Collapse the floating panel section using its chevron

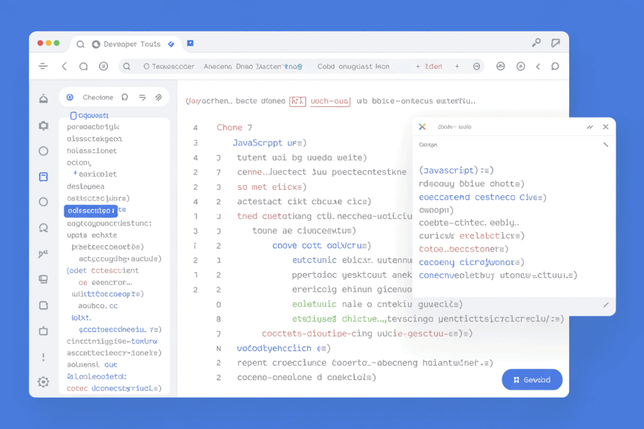(x=606, y=144)
